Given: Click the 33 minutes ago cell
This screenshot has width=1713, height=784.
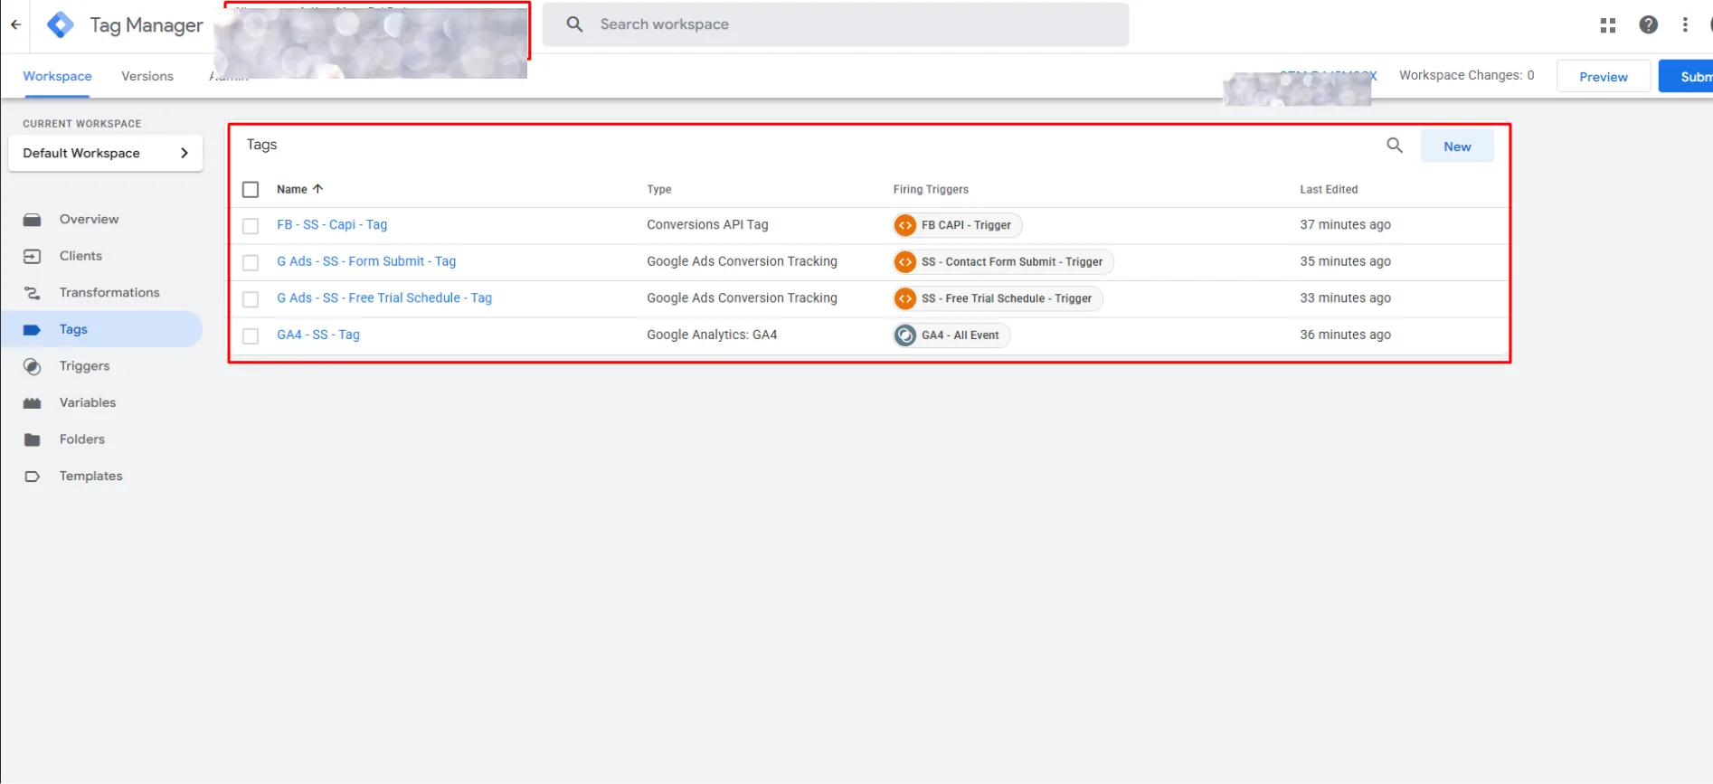Looking at the screenshot, I should pyautogui.click(x=1345, y=298).
